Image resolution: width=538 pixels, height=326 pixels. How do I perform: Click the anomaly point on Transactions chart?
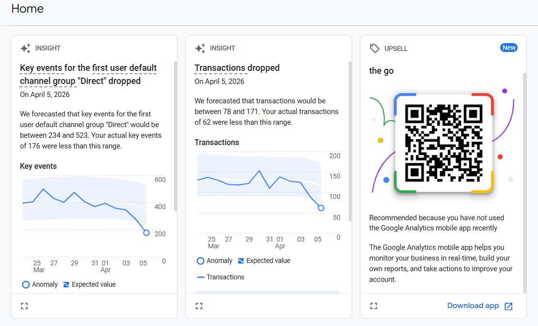(321, 208)
